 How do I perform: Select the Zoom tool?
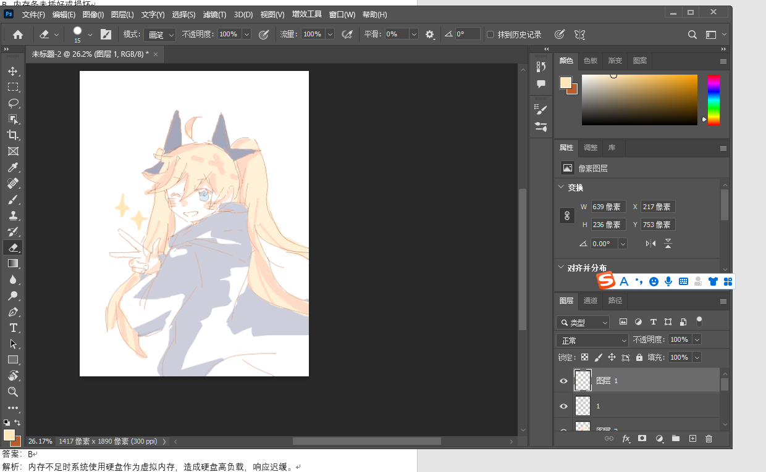pos(13,392)
